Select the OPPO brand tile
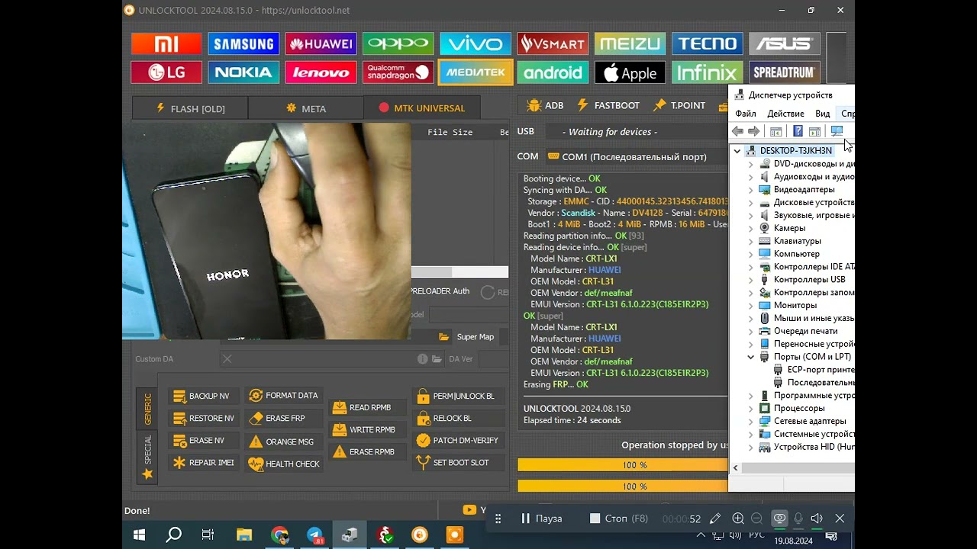Image resolution: width=977 pixels, height=549 pixels. pyautogui.click(x=398, y=43)
